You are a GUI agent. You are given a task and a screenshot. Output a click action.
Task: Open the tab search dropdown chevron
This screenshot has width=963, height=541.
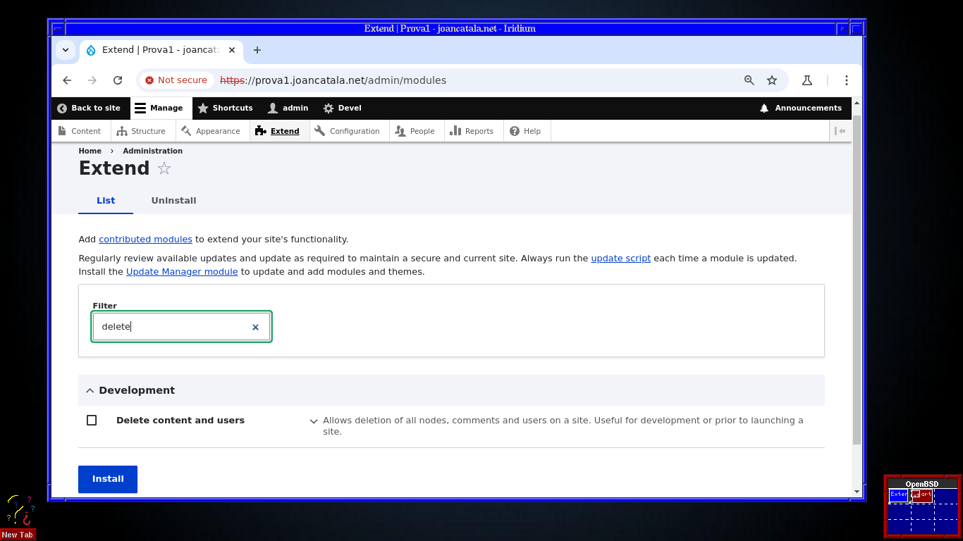click(66, 50)
